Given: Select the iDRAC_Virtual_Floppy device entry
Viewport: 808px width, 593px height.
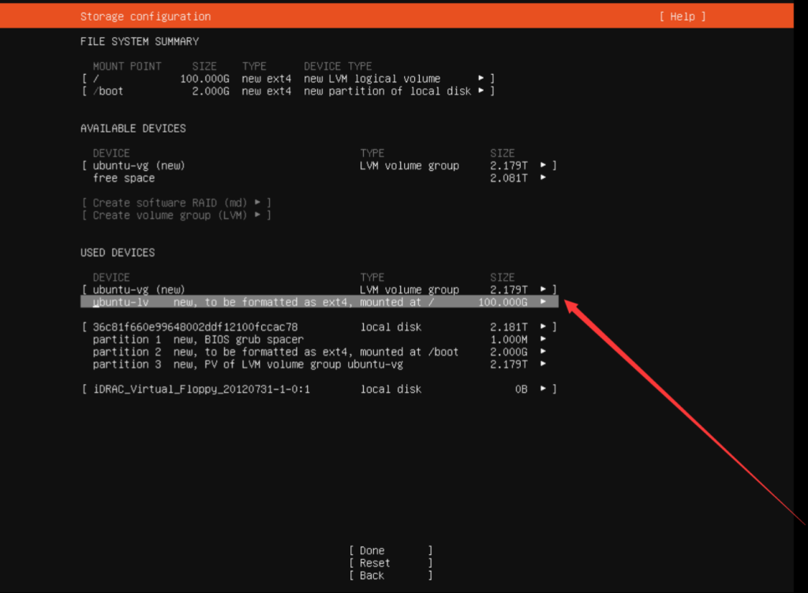Looking at the screenshot, I should click(x=201, y=389).
